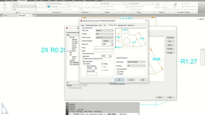Open the ribbon text style Standard dropdown
Screen dimensions: 205x115
click(24, 4)
